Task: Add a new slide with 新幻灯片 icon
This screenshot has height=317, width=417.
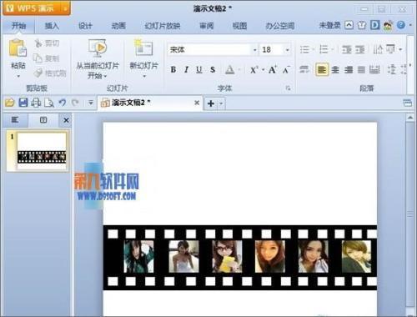Action: pyautogui.click(x=143, y=48)
